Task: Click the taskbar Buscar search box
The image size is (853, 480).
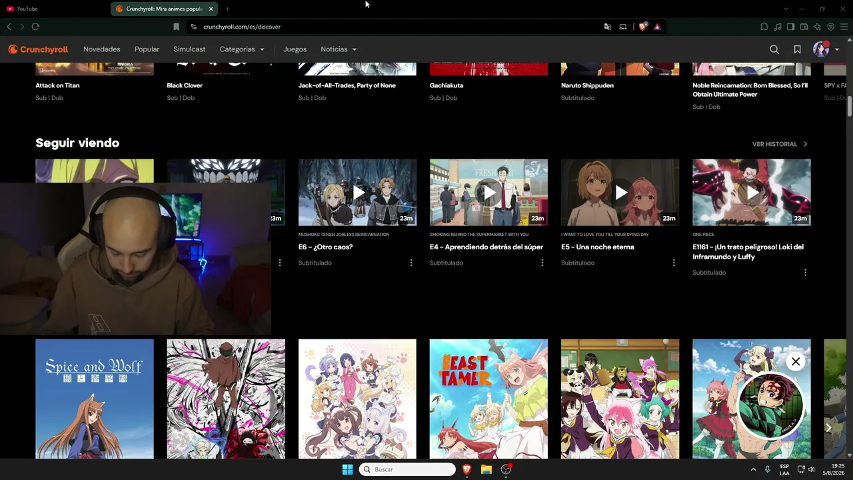Action: 407,469
